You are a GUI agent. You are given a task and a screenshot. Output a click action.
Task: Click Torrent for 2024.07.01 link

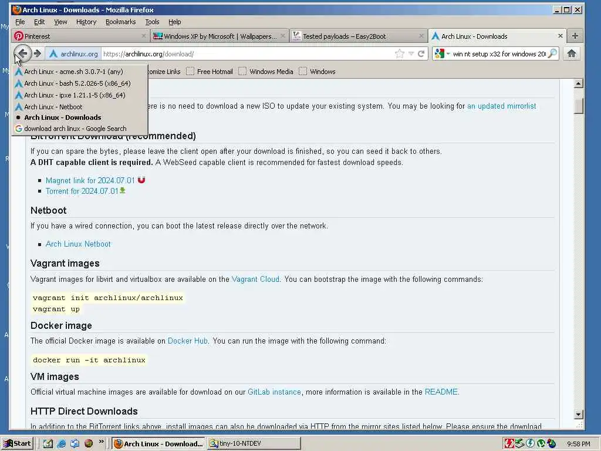(x=82, y=191)
